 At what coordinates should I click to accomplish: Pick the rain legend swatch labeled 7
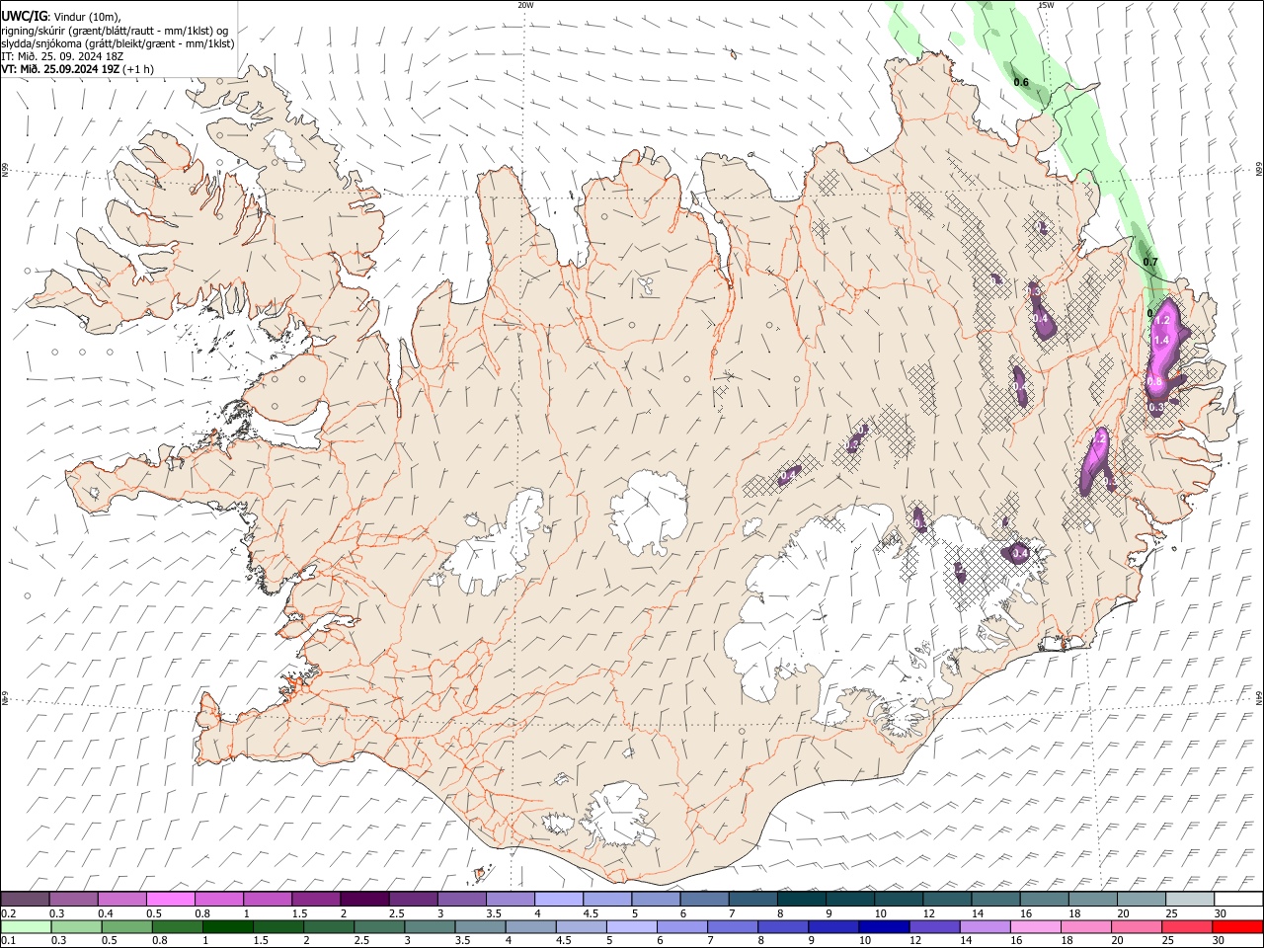[x=732, y=927]
